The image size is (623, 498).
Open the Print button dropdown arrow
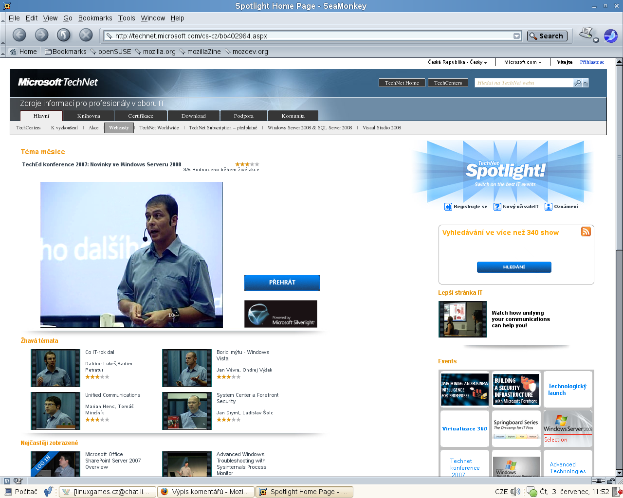596,40
